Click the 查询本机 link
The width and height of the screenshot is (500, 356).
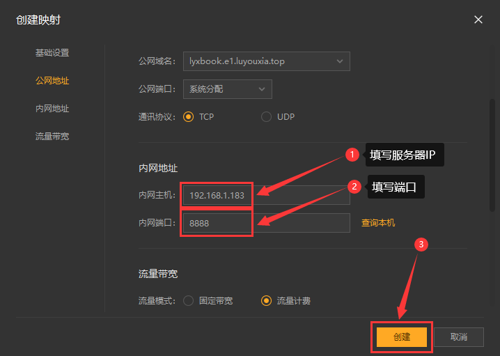click(378, 223)
